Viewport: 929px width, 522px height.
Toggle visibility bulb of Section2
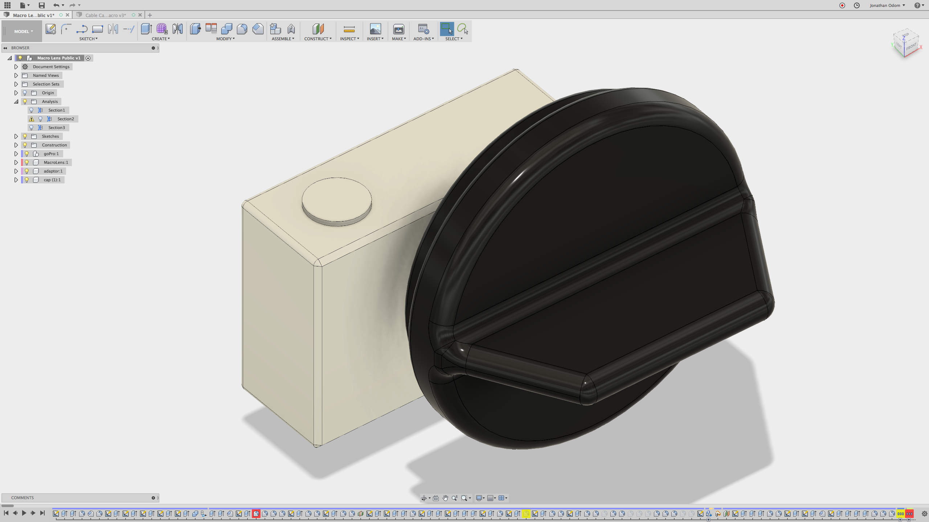coord(40,119)
